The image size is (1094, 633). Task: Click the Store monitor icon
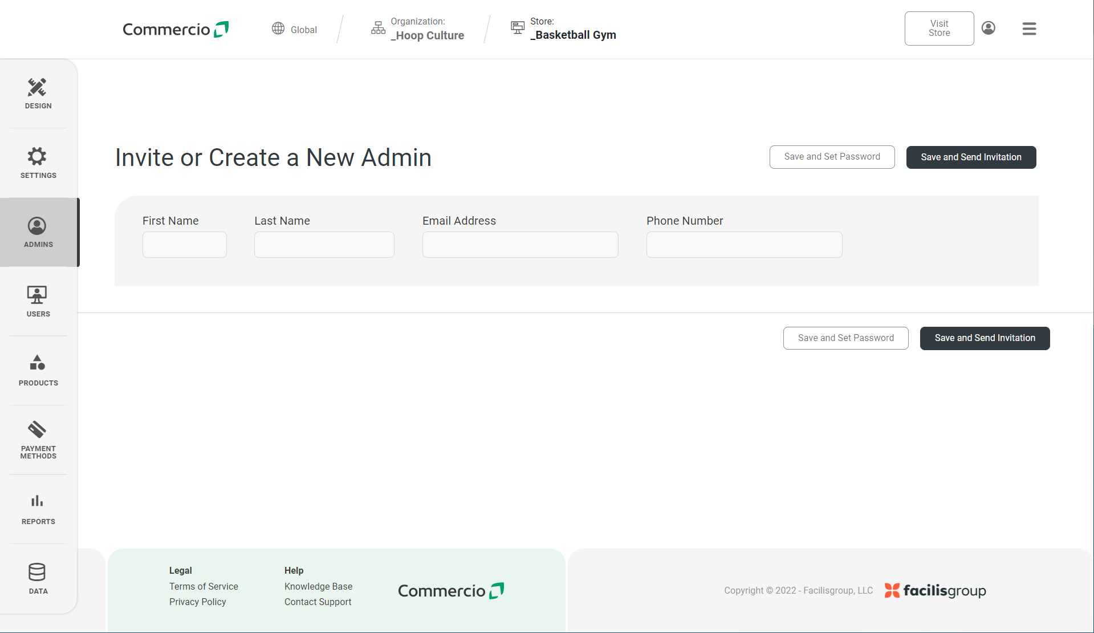point(518,27)
